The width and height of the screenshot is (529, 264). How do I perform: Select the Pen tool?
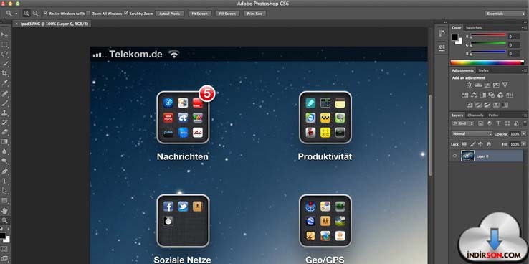coord(4,171)
